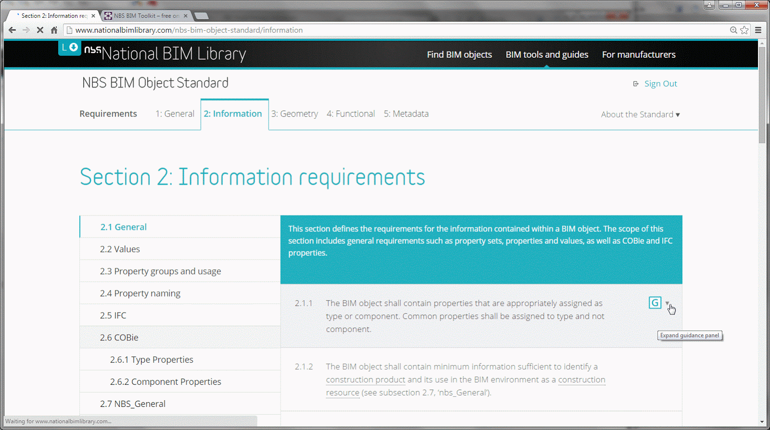Click the browser address bar URL
Screen dimensions: 770x430
point(189,30)
